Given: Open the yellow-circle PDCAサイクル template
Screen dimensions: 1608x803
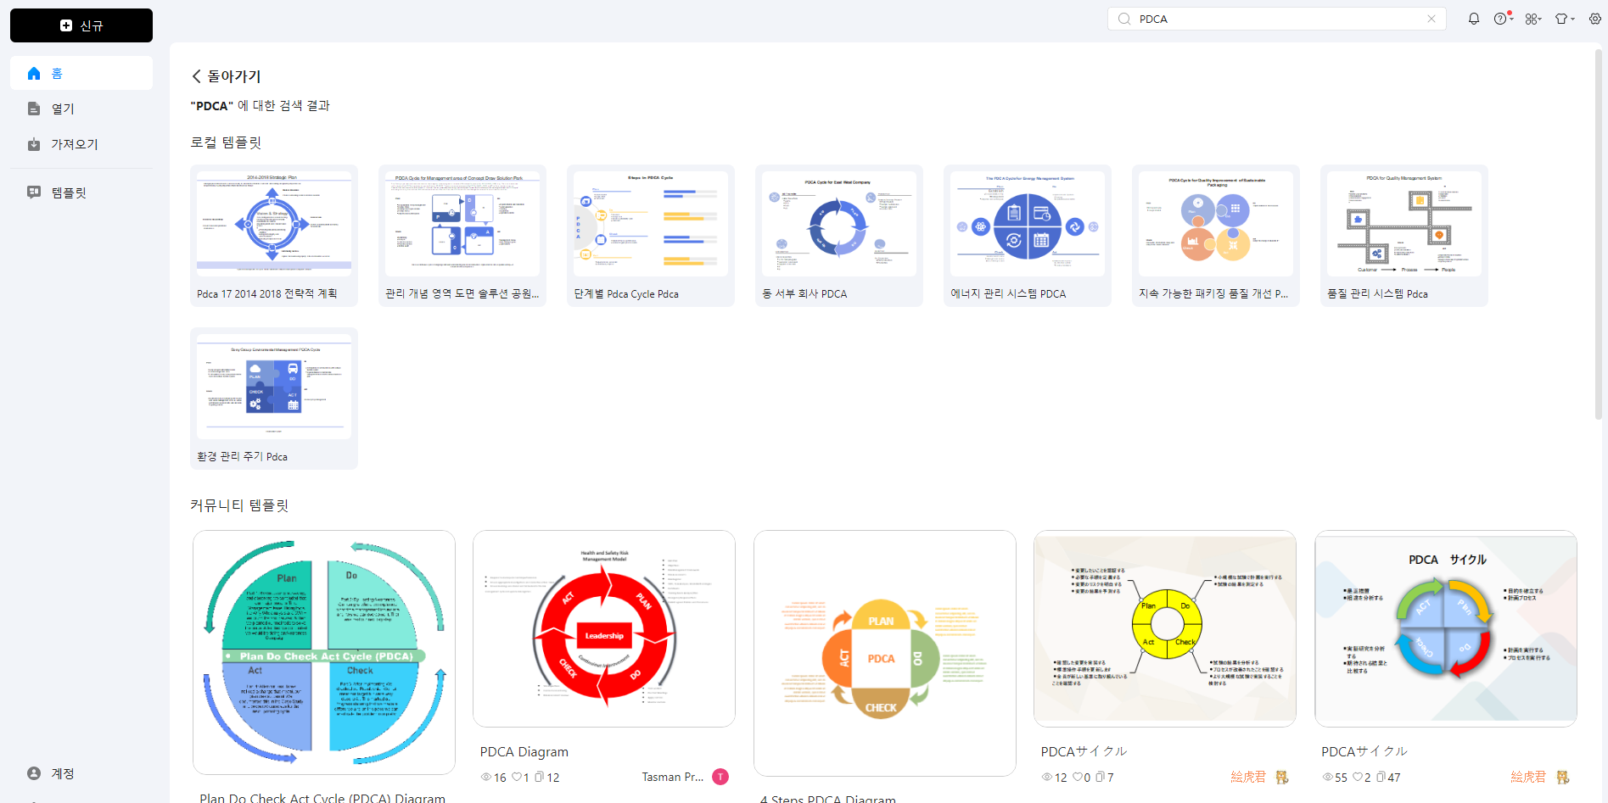Looking at the screenshot, I should (x=1165, y=628).
